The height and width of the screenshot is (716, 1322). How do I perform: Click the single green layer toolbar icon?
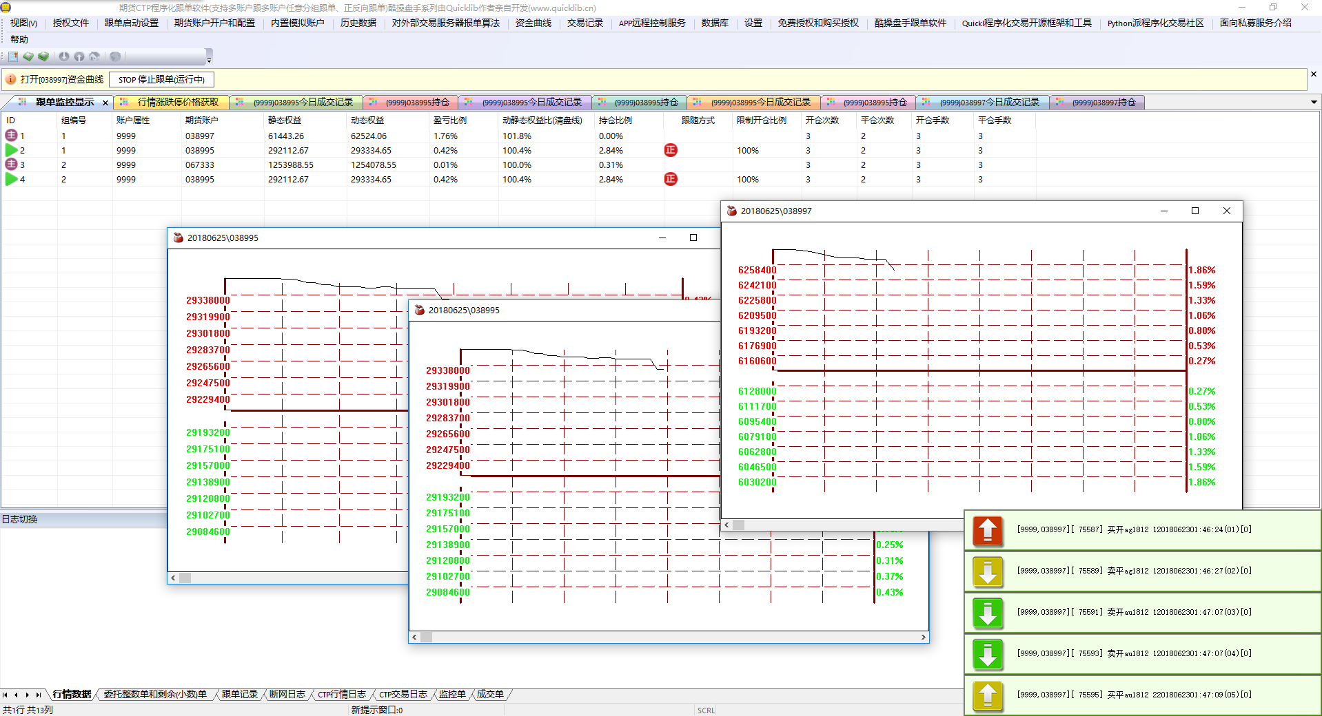click(x=28, y=56)
